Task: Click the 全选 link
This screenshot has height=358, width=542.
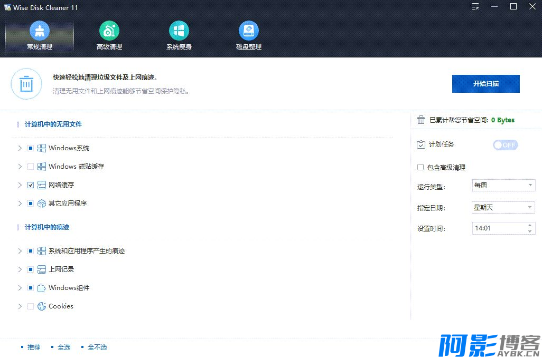Action: pos(64,347)
